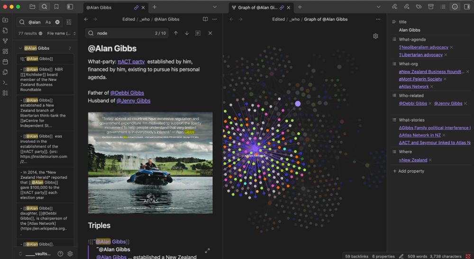Viewport: 474px width, 259px height.
Task: Open Obsidian settings gear in sidebar
Action: click(70, 254)
